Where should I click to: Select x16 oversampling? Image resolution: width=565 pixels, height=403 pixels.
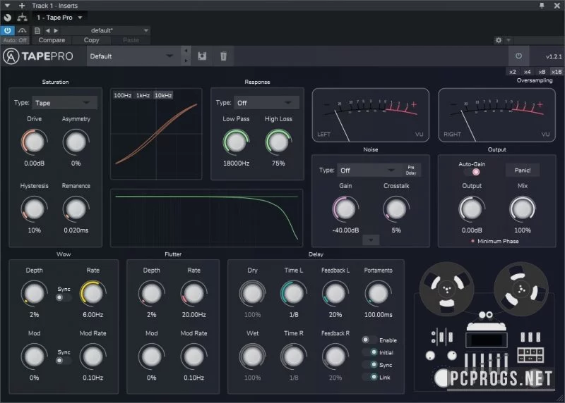[x=557, y=72]
